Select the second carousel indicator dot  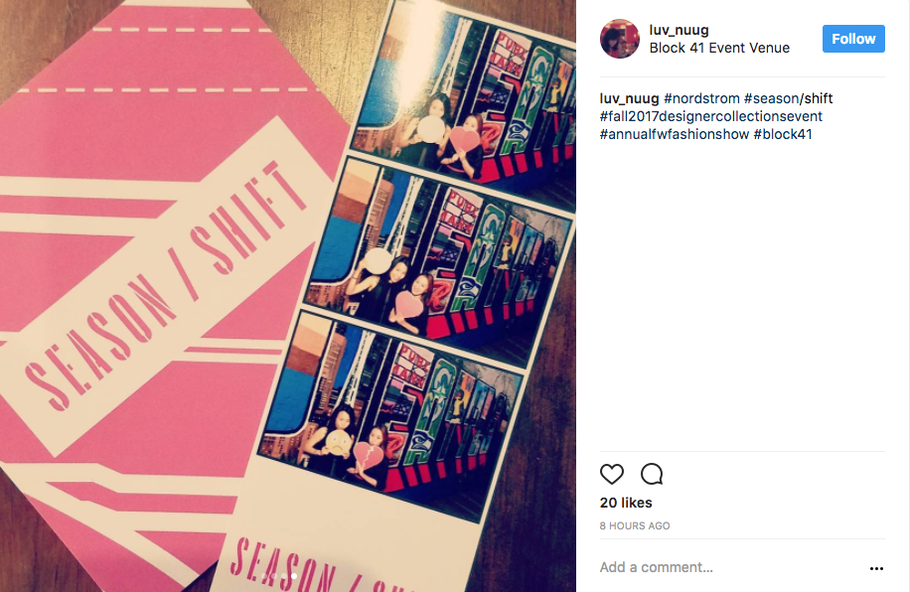274,576
